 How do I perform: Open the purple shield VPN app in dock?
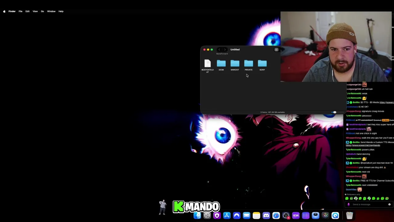click(x=217, y=216)
